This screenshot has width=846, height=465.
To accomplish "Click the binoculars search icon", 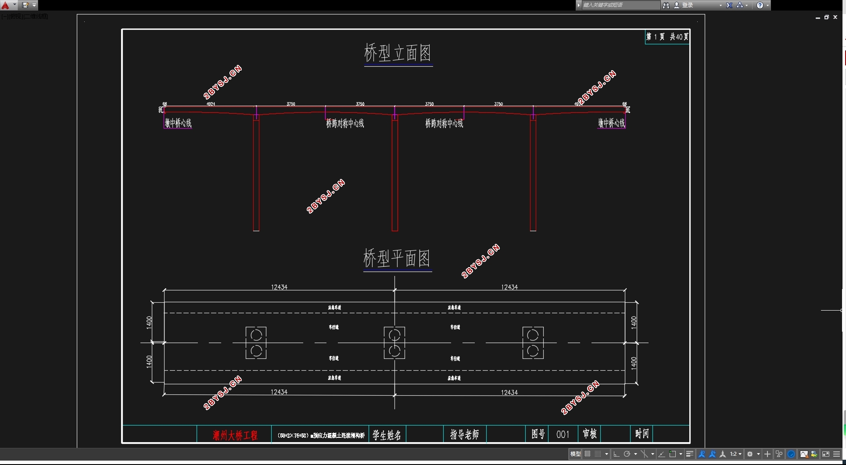I will pos(666,5).
